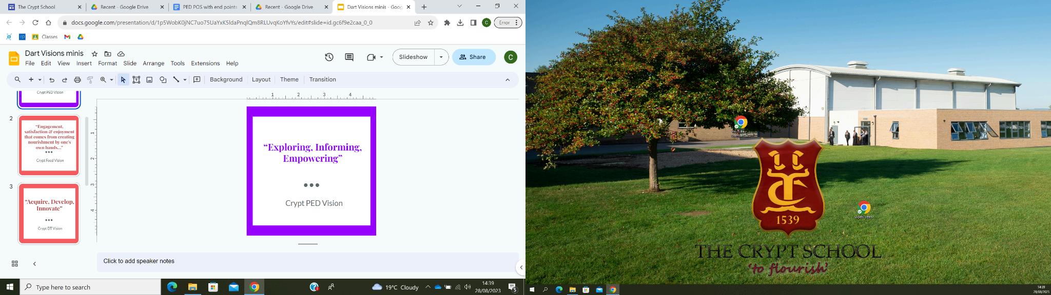Viewport: 1051px width, 295px height.
Task: Open version history clock icon
Action: (x=329, y=57)
